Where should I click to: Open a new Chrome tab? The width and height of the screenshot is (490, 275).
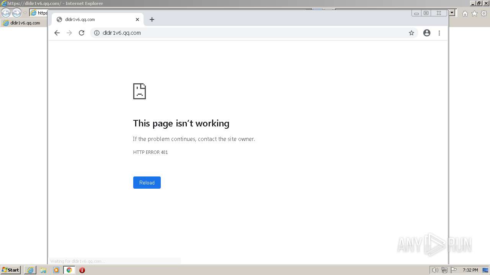coord(152,19)
